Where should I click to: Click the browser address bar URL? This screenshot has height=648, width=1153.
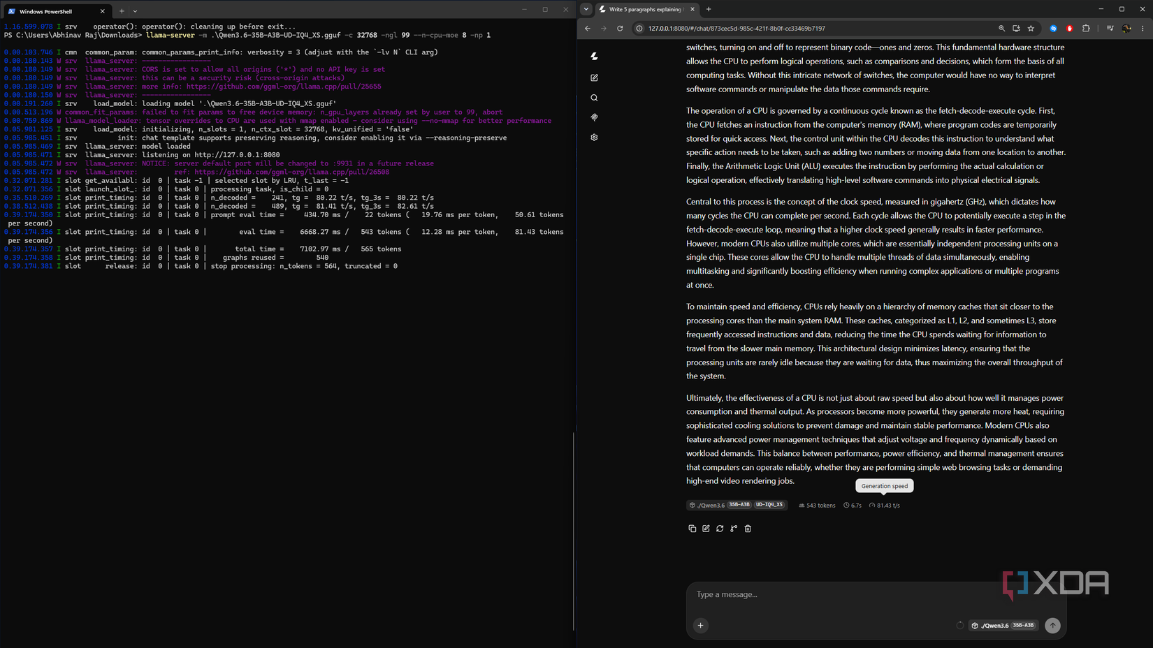pos(737,29)
